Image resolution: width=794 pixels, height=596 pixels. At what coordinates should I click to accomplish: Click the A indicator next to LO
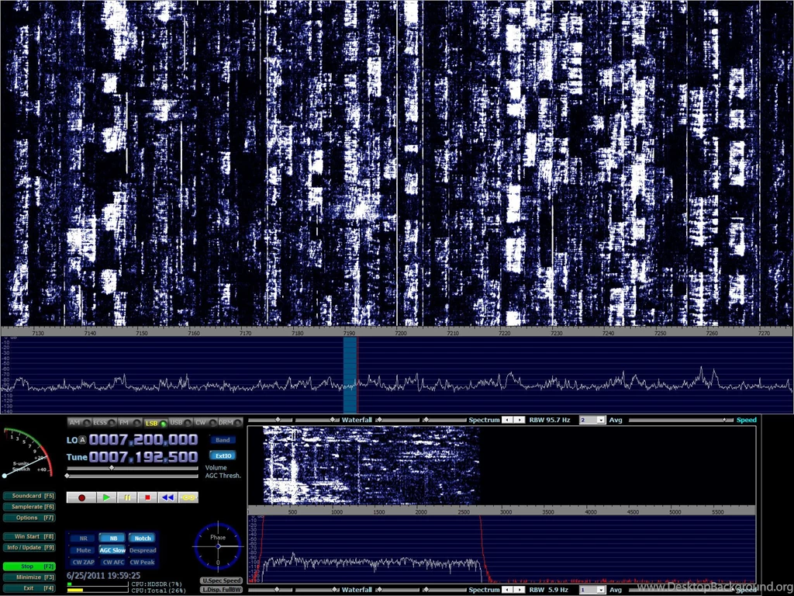point(82,440)
